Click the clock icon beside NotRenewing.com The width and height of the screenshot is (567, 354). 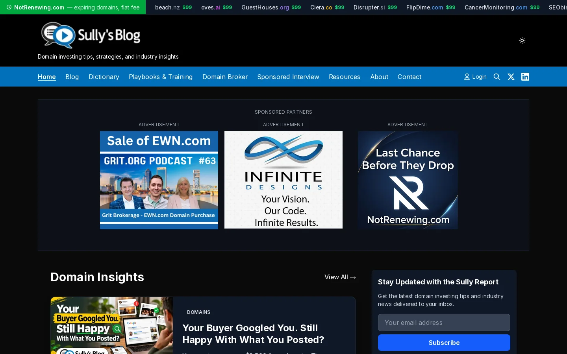[x=9, y=7]
